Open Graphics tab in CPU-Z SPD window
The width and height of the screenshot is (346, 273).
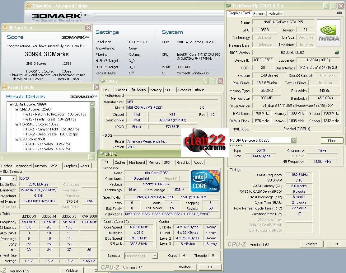coord(70,166)
